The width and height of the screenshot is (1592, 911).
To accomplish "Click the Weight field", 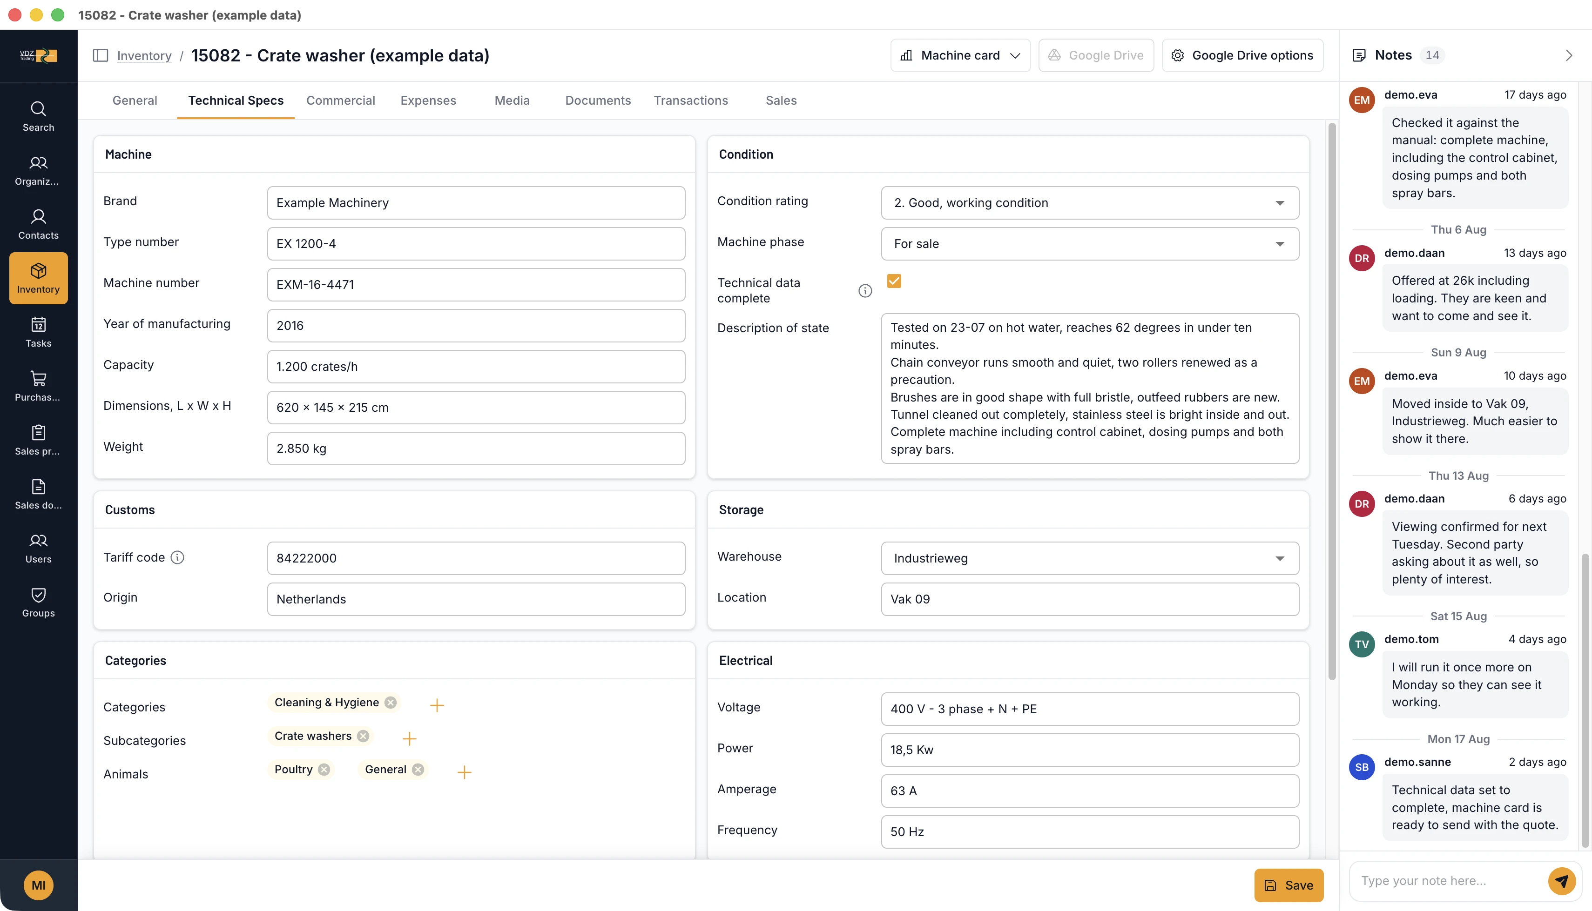I will pyautogui.click(x=476, y=448).
